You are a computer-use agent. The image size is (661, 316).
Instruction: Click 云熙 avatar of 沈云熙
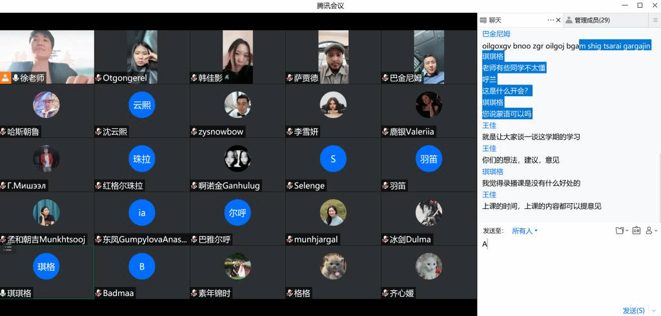click(x=142, y=104)
